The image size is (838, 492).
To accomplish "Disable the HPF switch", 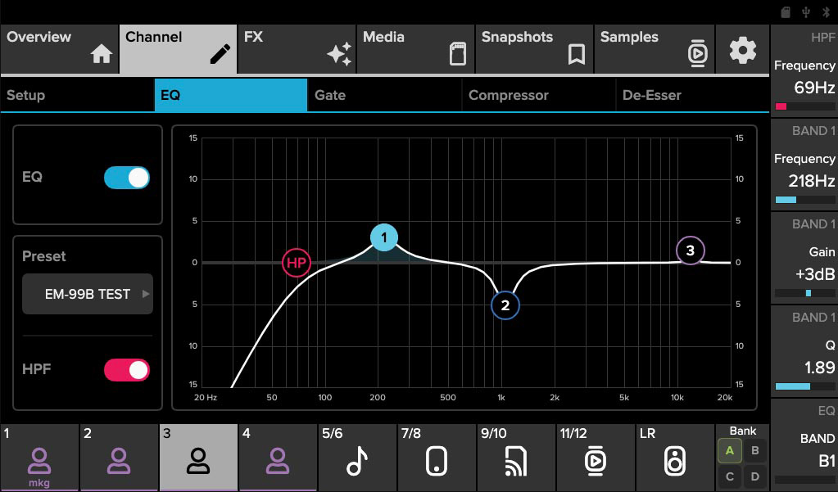I will (127, 370).
